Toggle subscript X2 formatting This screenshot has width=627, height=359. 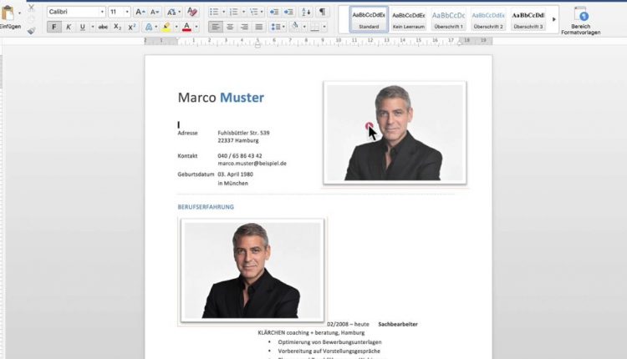[x=117, y=28]
